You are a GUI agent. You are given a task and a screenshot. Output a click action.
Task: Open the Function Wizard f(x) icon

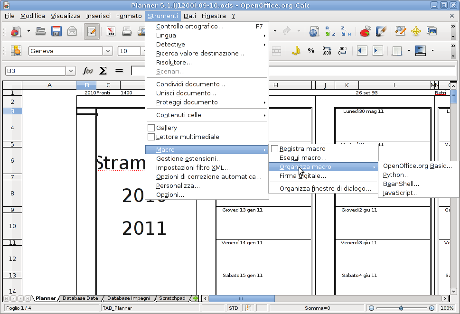88,71
